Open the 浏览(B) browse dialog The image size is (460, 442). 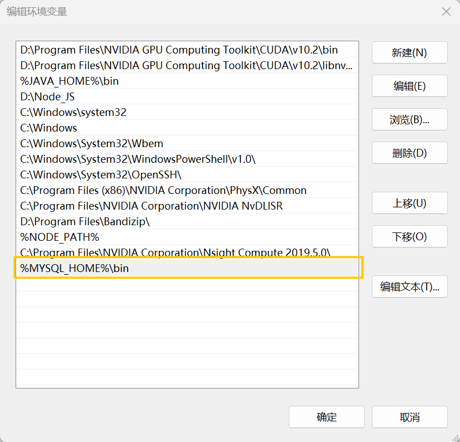pyautogui.click(x=409, y=119)
